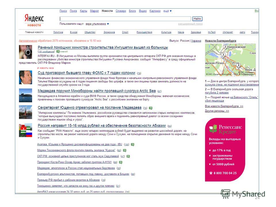This screenshot has width=276, height=207.
Task: Open comments bubble on Ахатова, Юрьева row
Action: 133,145
